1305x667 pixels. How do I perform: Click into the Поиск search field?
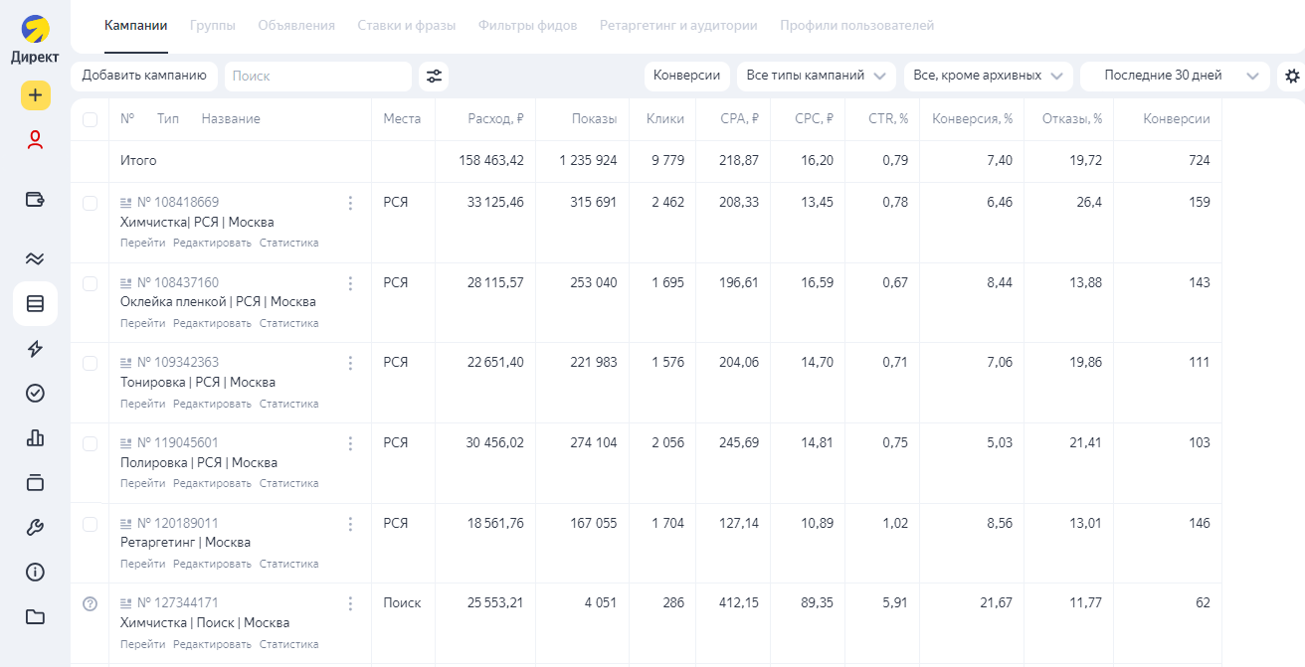pos(317,76)
